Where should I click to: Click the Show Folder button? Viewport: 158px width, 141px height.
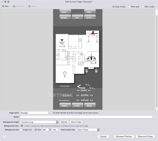tap(76, 122)
